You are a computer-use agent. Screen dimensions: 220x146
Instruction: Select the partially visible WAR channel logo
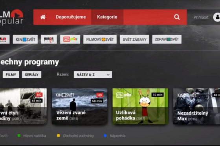pyautogui.click(x=5, y=39)
